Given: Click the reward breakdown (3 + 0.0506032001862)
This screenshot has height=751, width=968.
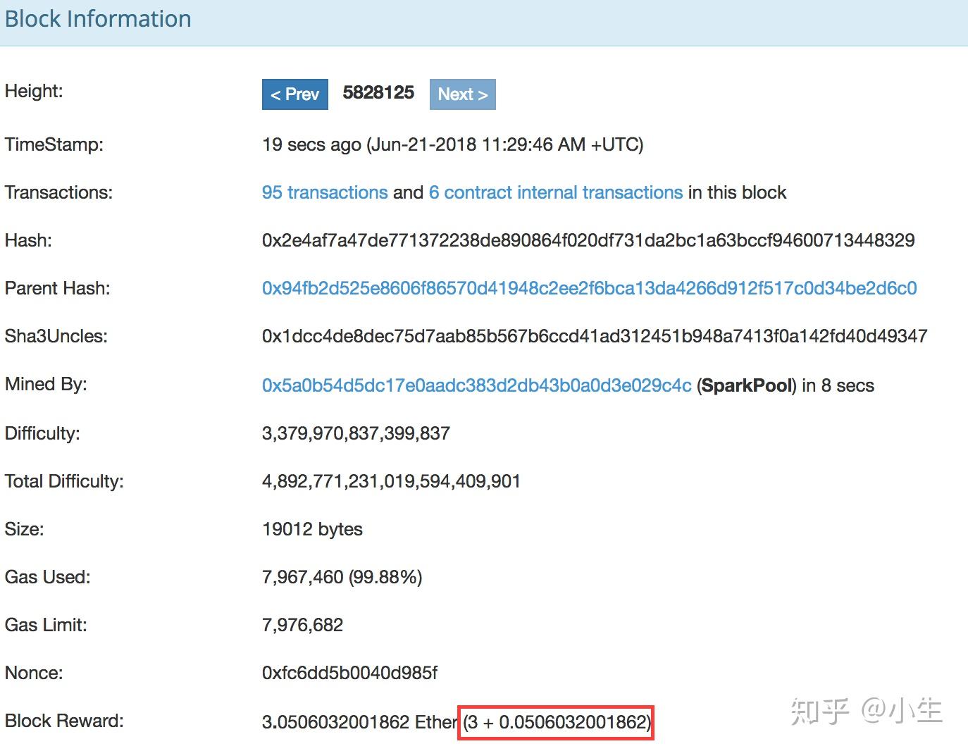Looking at the screenshot, I should coord(557,722).
